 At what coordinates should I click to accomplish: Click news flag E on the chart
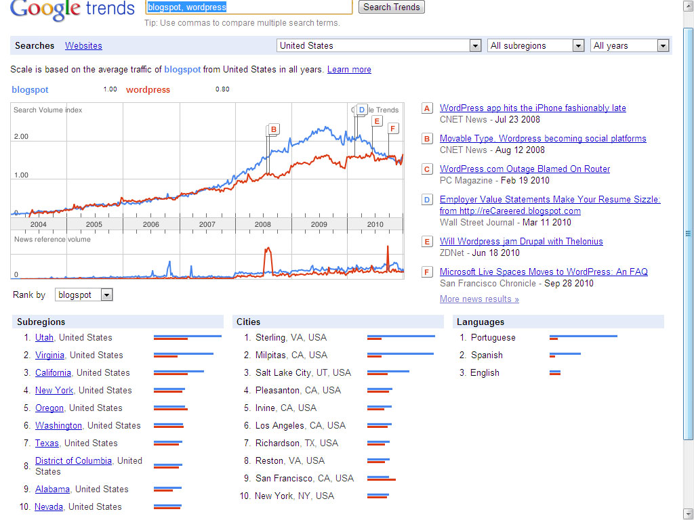(377, 121)
